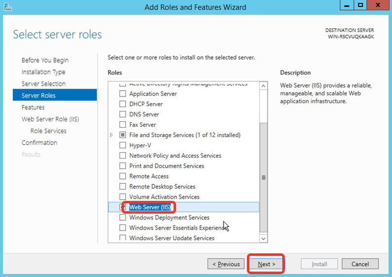Click the roles list scroll up arrow
This screenshot has height=277, width=392.
(263, 86)
